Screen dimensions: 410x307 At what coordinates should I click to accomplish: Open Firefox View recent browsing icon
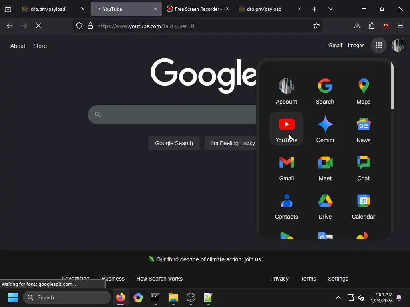[8, 9]
